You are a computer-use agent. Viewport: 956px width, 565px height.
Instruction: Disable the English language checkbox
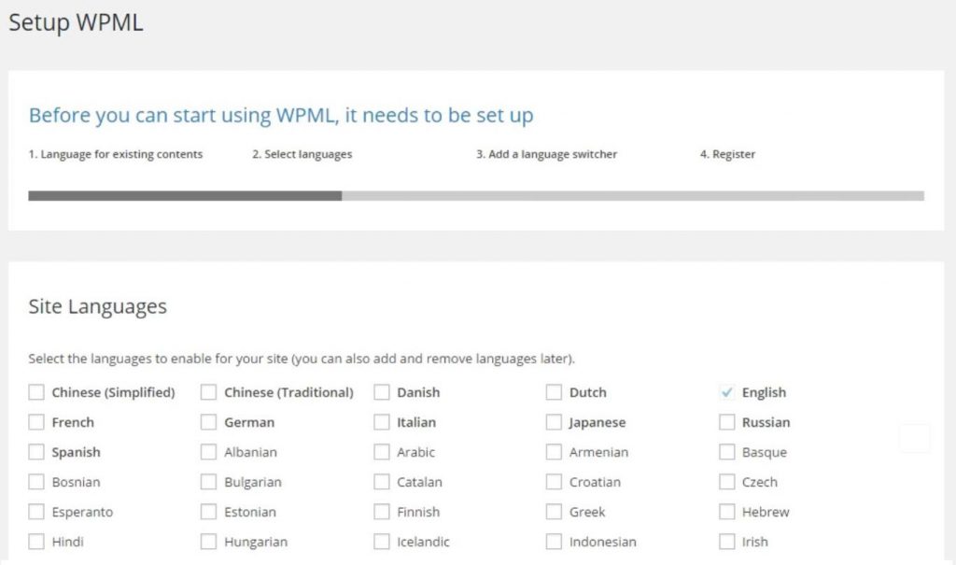coord(726,392)
